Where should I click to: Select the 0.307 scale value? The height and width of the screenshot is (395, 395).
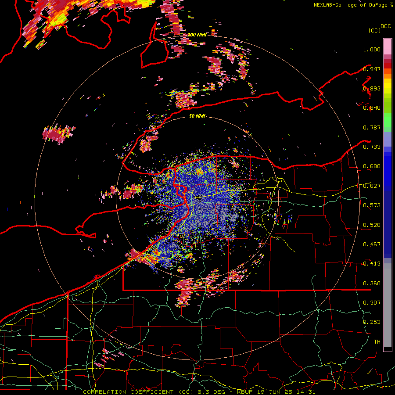(x=372, y=302)
